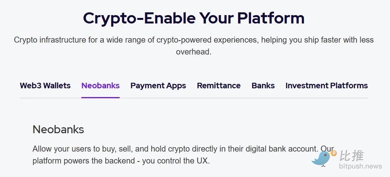The width and height of the screenshot is (390, 177).
Task: Click the word 'overhead.' in subtitle
Action: (x=194, y=52)
